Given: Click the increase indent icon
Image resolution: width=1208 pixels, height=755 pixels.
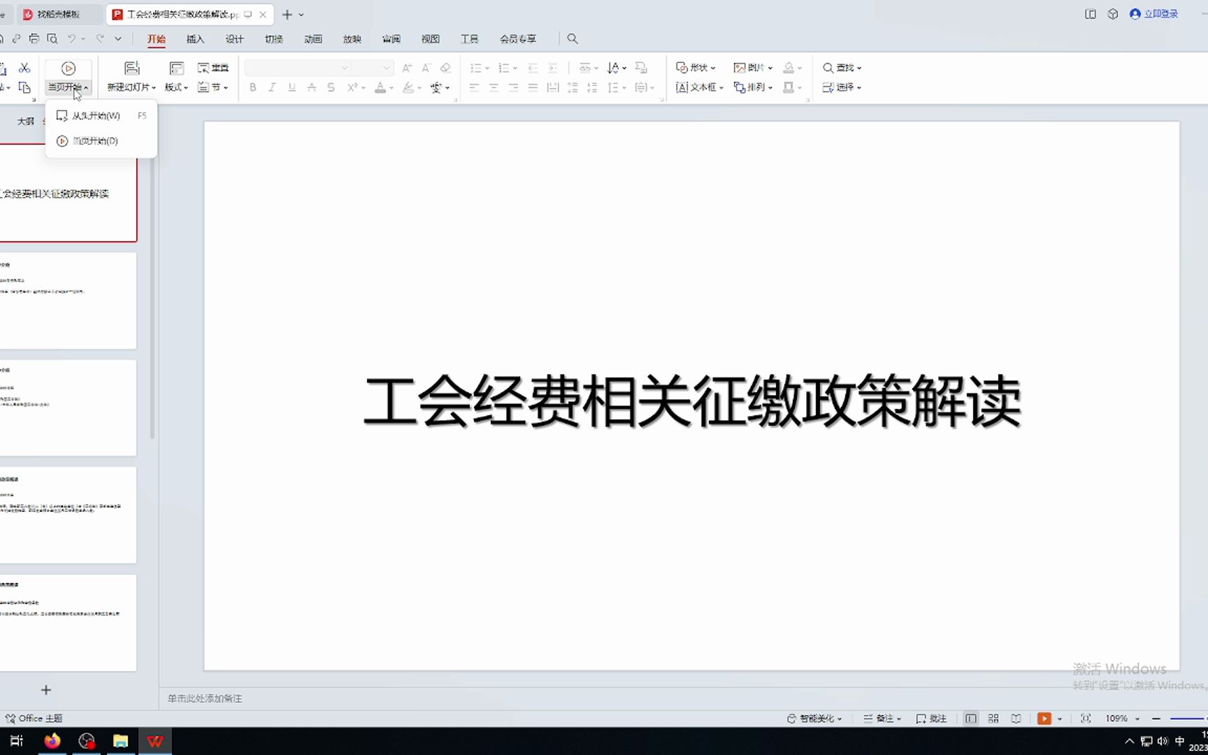Looking at the screenshot, I should pyautogui.click(x=552, y=68).
